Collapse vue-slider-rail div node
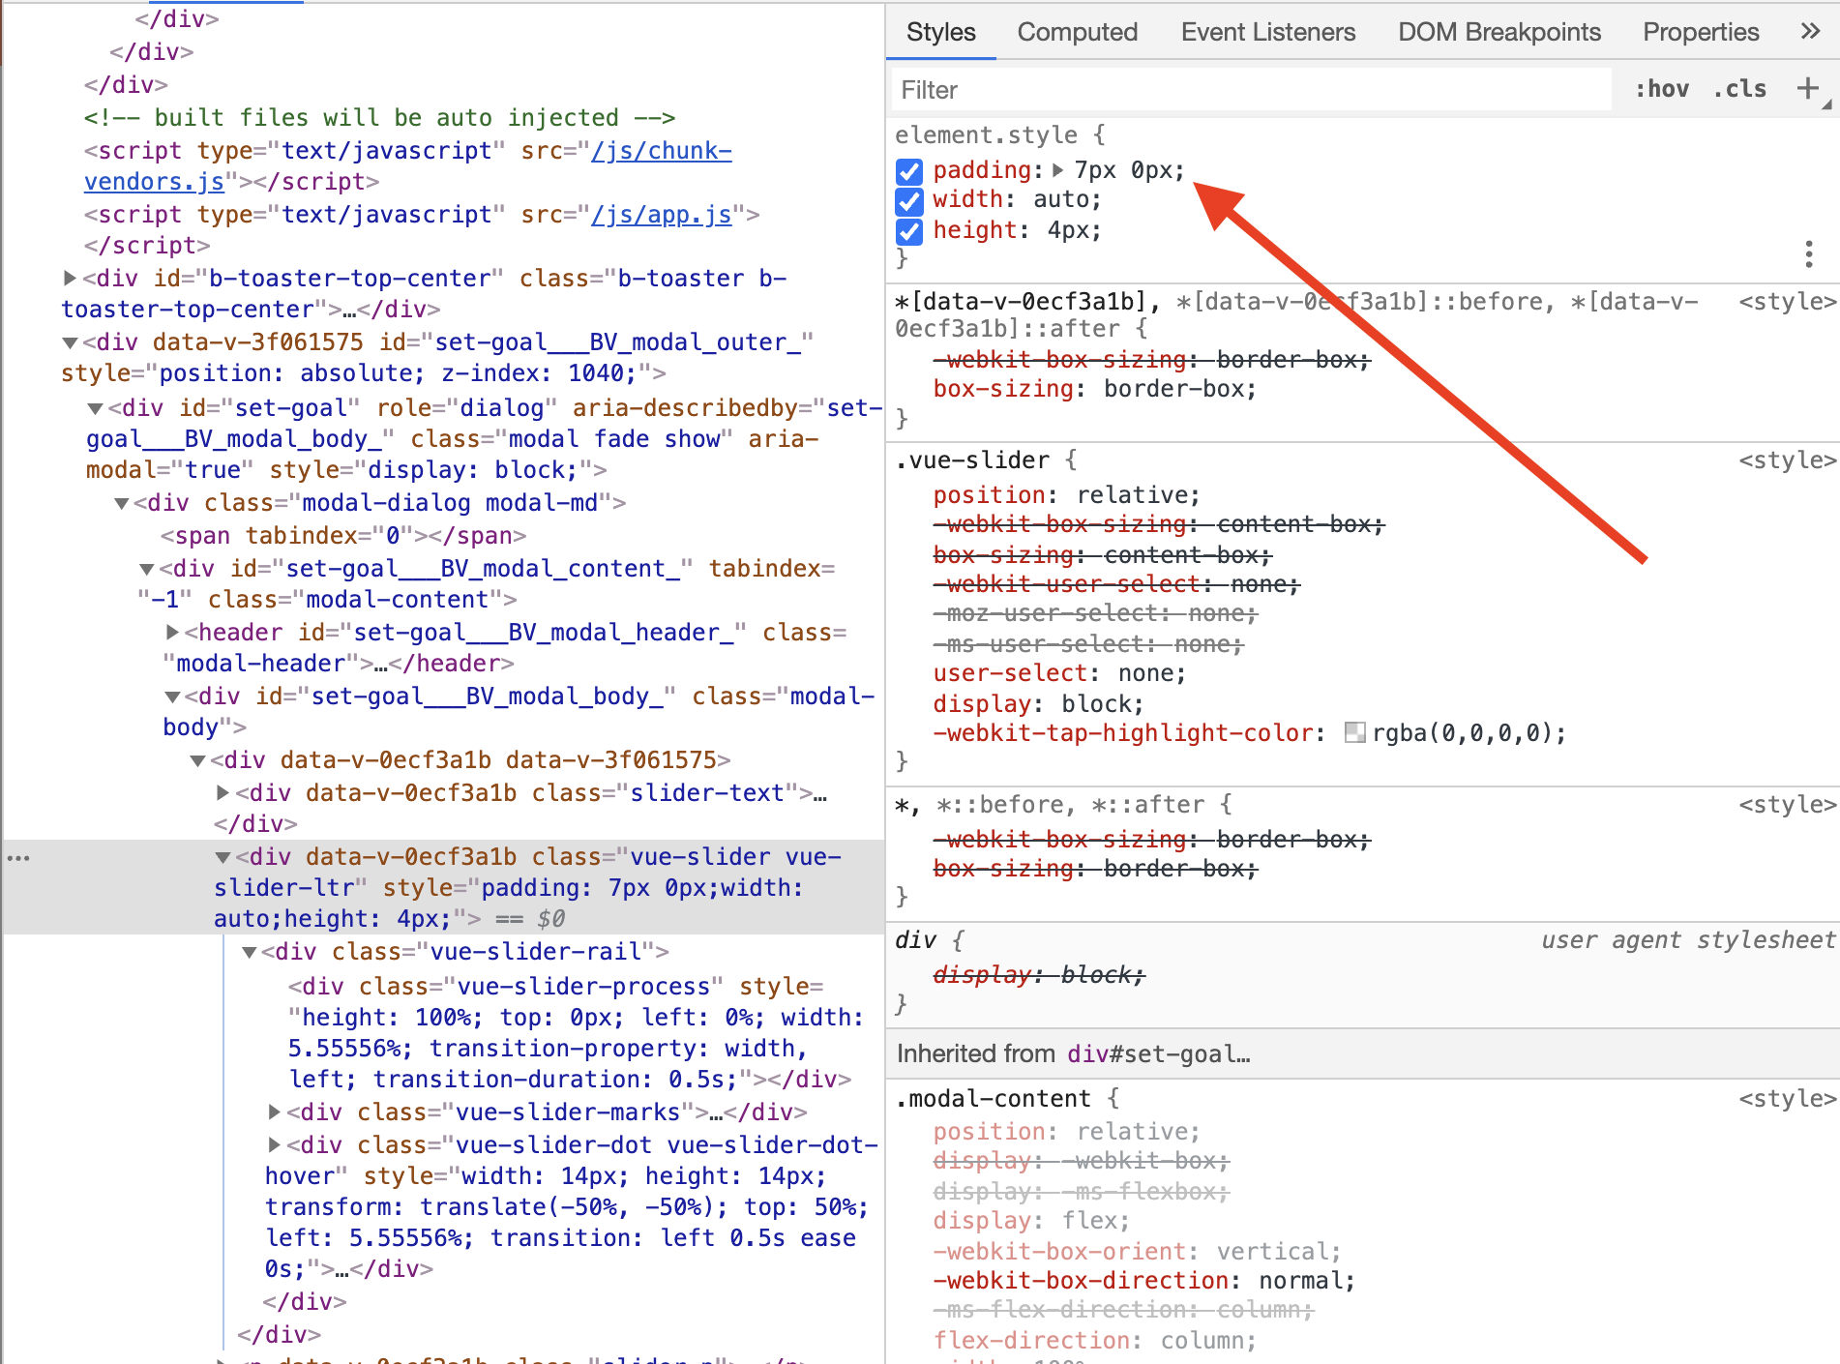1840x1364 pixels. pos(249,952)
